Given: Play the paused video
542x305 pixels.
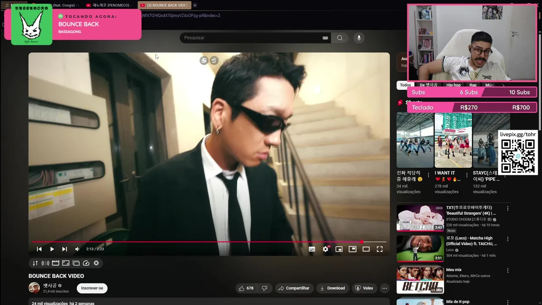Looking at the screenshot, I should click(52, 249).
